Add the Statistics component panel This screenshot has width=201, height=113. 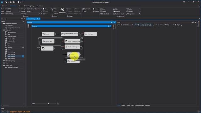(x=130, y=11)
